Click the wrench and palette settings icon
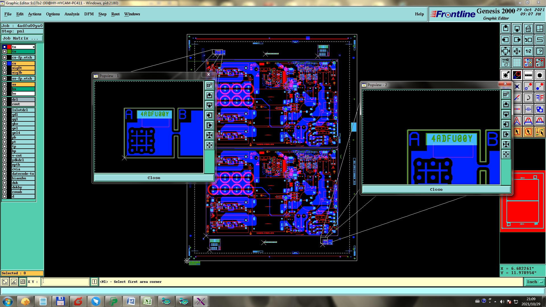Viewport: 546px width, 307px height. pos(505,63)
